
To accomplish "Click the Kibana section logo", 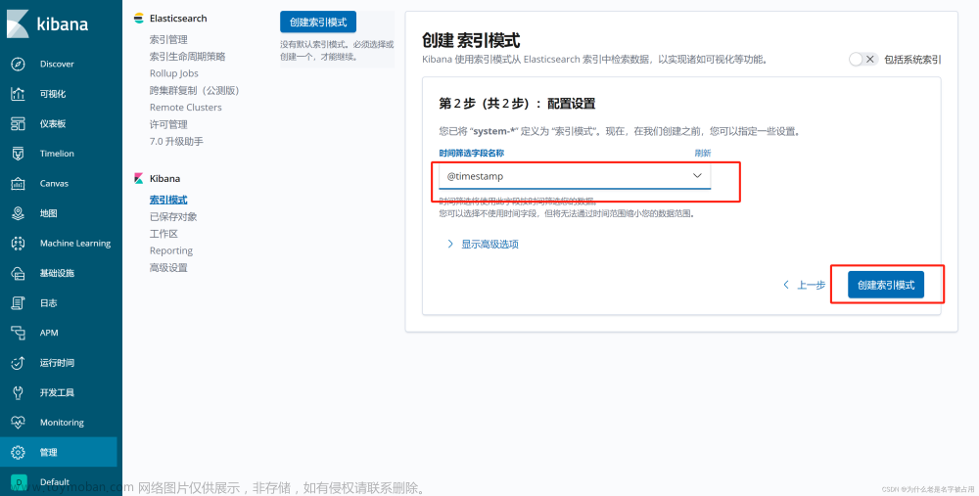I will point(139,178).
